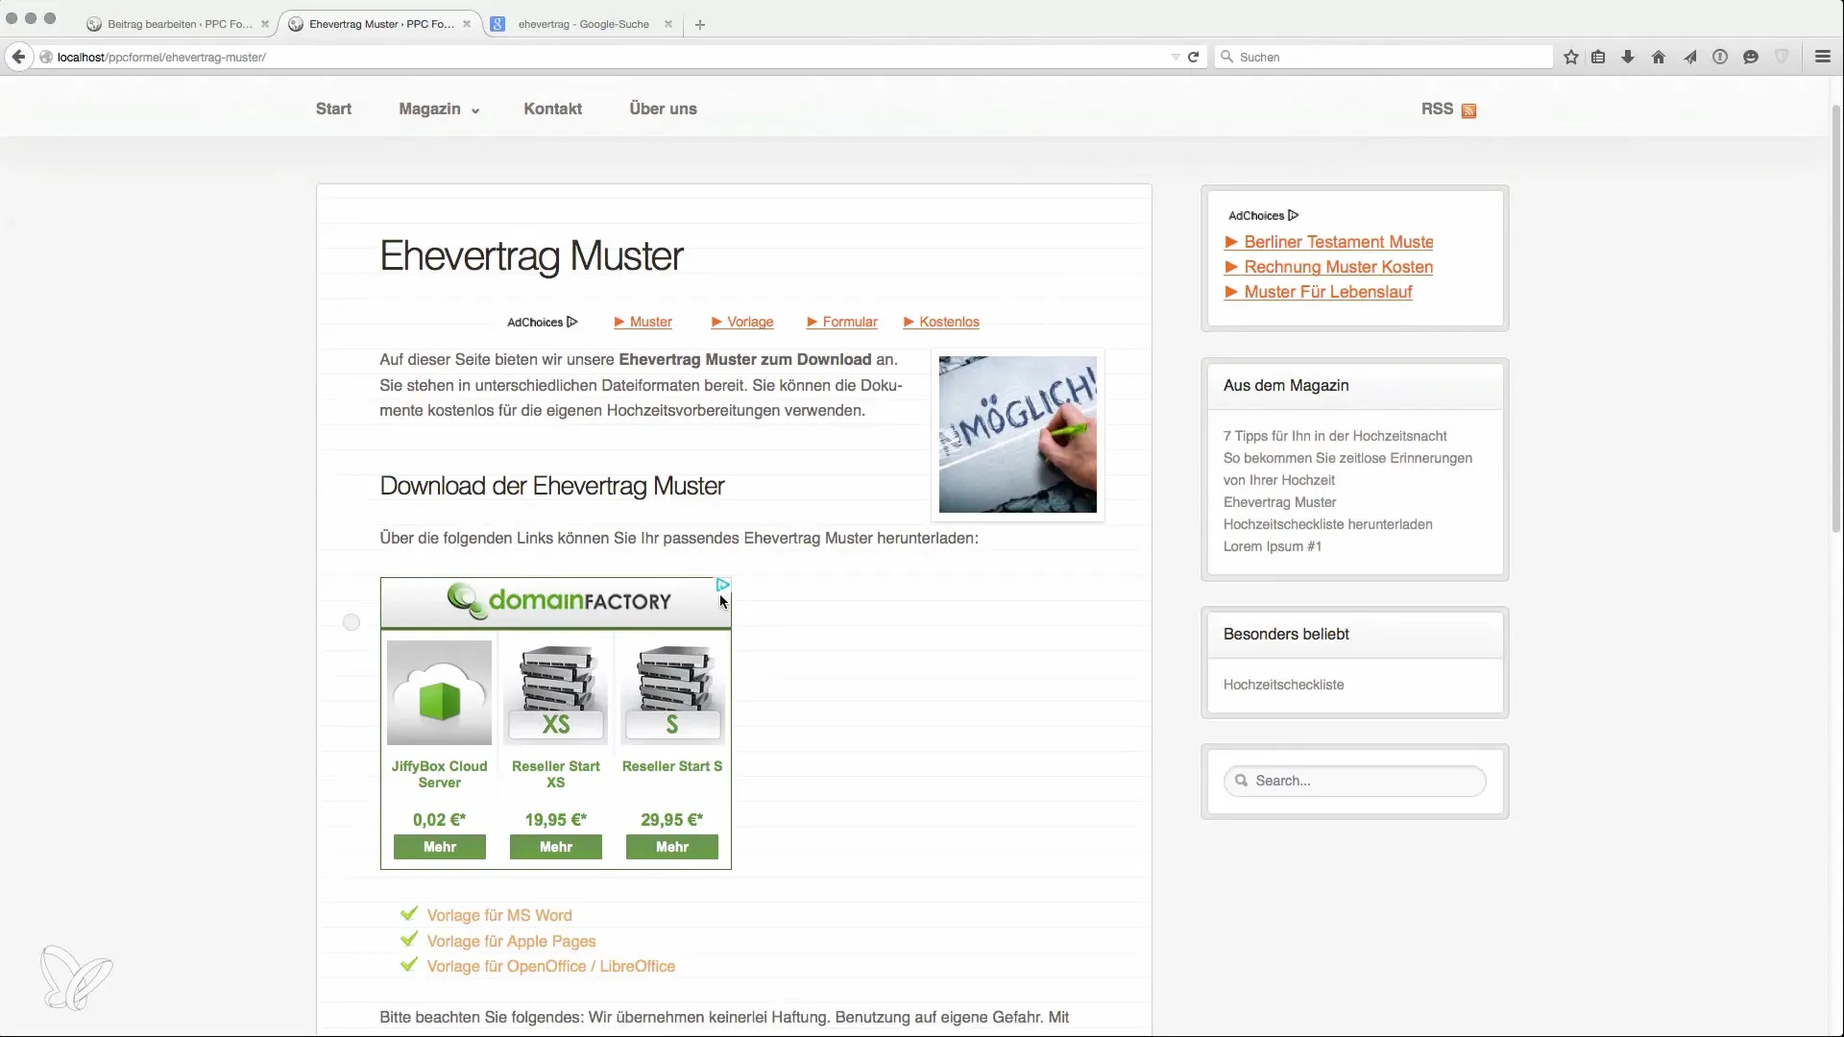Switch to 'Beitrag bearbeiten' tab
Viewport: 1844px width, 1037px height.
pyautogui.click(x=178, y=24)
